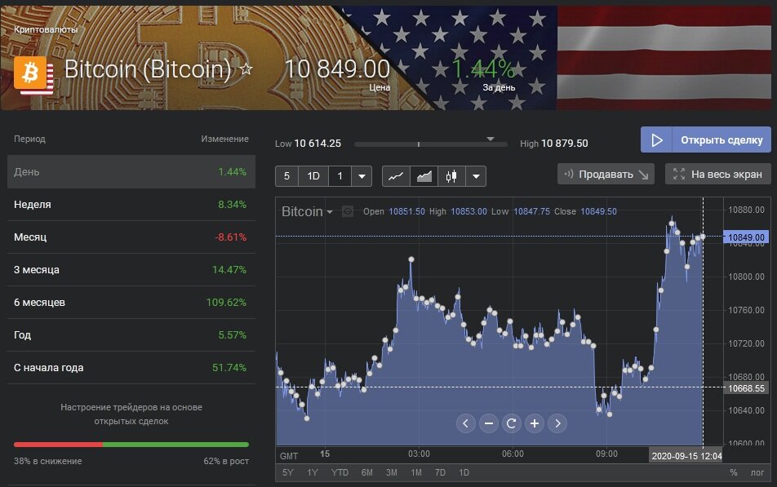Screen dimensions: 777x487
Task: Click "Продавать" sell button
Action: pos(605,174)
